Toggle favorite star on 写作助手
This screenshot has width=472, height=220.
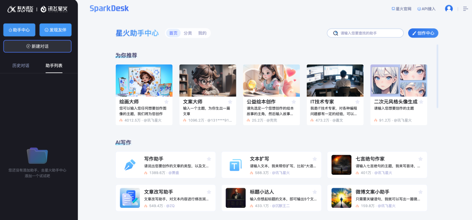(x=209, y=159)
